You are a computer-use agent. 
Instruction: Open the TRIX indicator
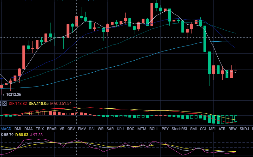point(40,129)
